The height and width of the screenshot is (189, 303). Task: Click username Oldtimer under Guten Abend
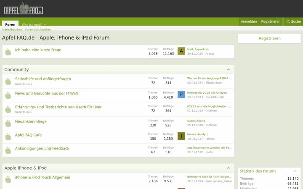click(211, 125)
